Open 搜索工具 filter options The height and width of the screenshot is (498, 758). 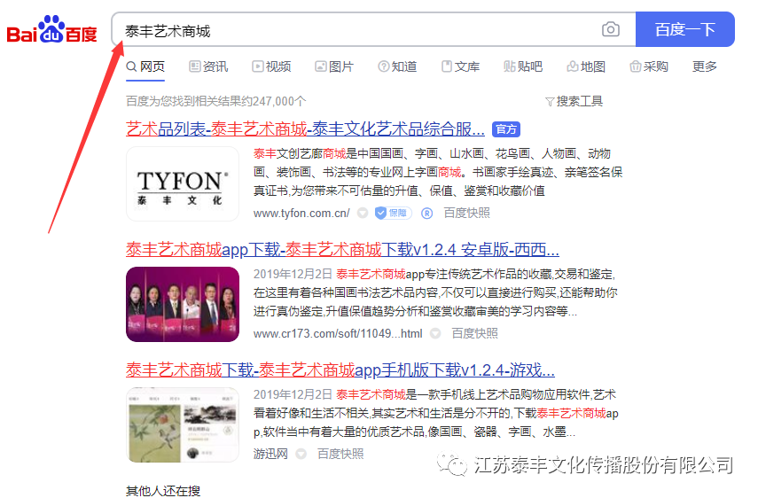pos(574,101)
